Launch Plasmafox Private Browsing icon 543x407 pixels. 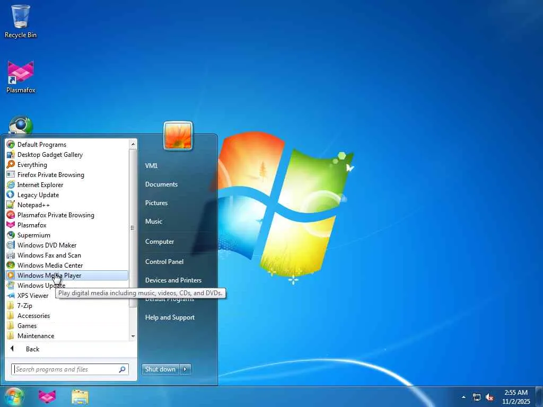[x=11, y=215]
